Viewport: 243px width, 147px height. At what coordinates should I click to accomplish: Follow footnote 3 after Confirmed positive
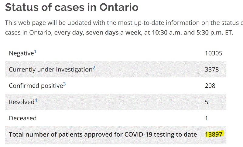coord(64,84)
